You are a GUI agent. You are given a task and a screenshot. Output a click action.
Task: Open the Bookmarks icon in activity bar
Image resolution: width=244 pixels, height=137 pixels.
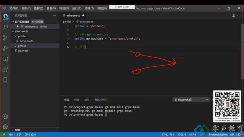click(5, 80)
